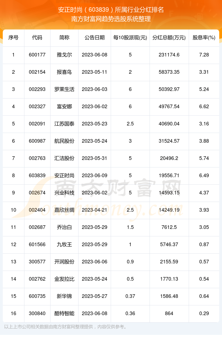This screenshot has width=222, height=341.
Task: Click the date 2023-04-21 cell
Action: (95, 210)
